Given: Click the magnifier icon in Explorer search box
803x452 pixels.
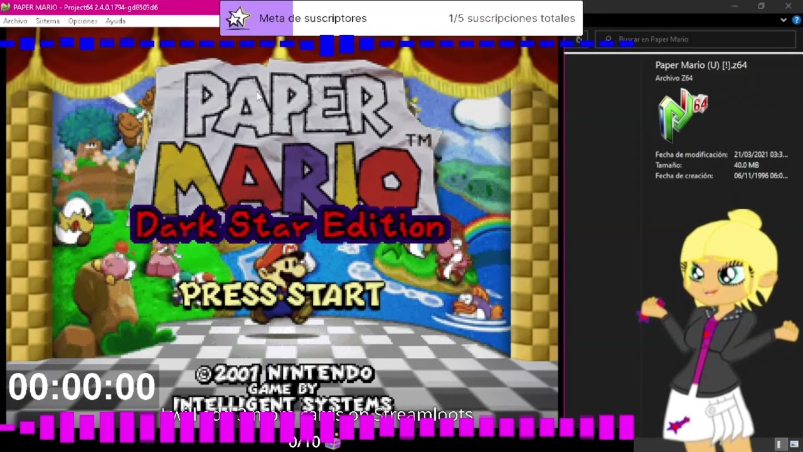Looking at the screenshot, I should click(608, 39).
